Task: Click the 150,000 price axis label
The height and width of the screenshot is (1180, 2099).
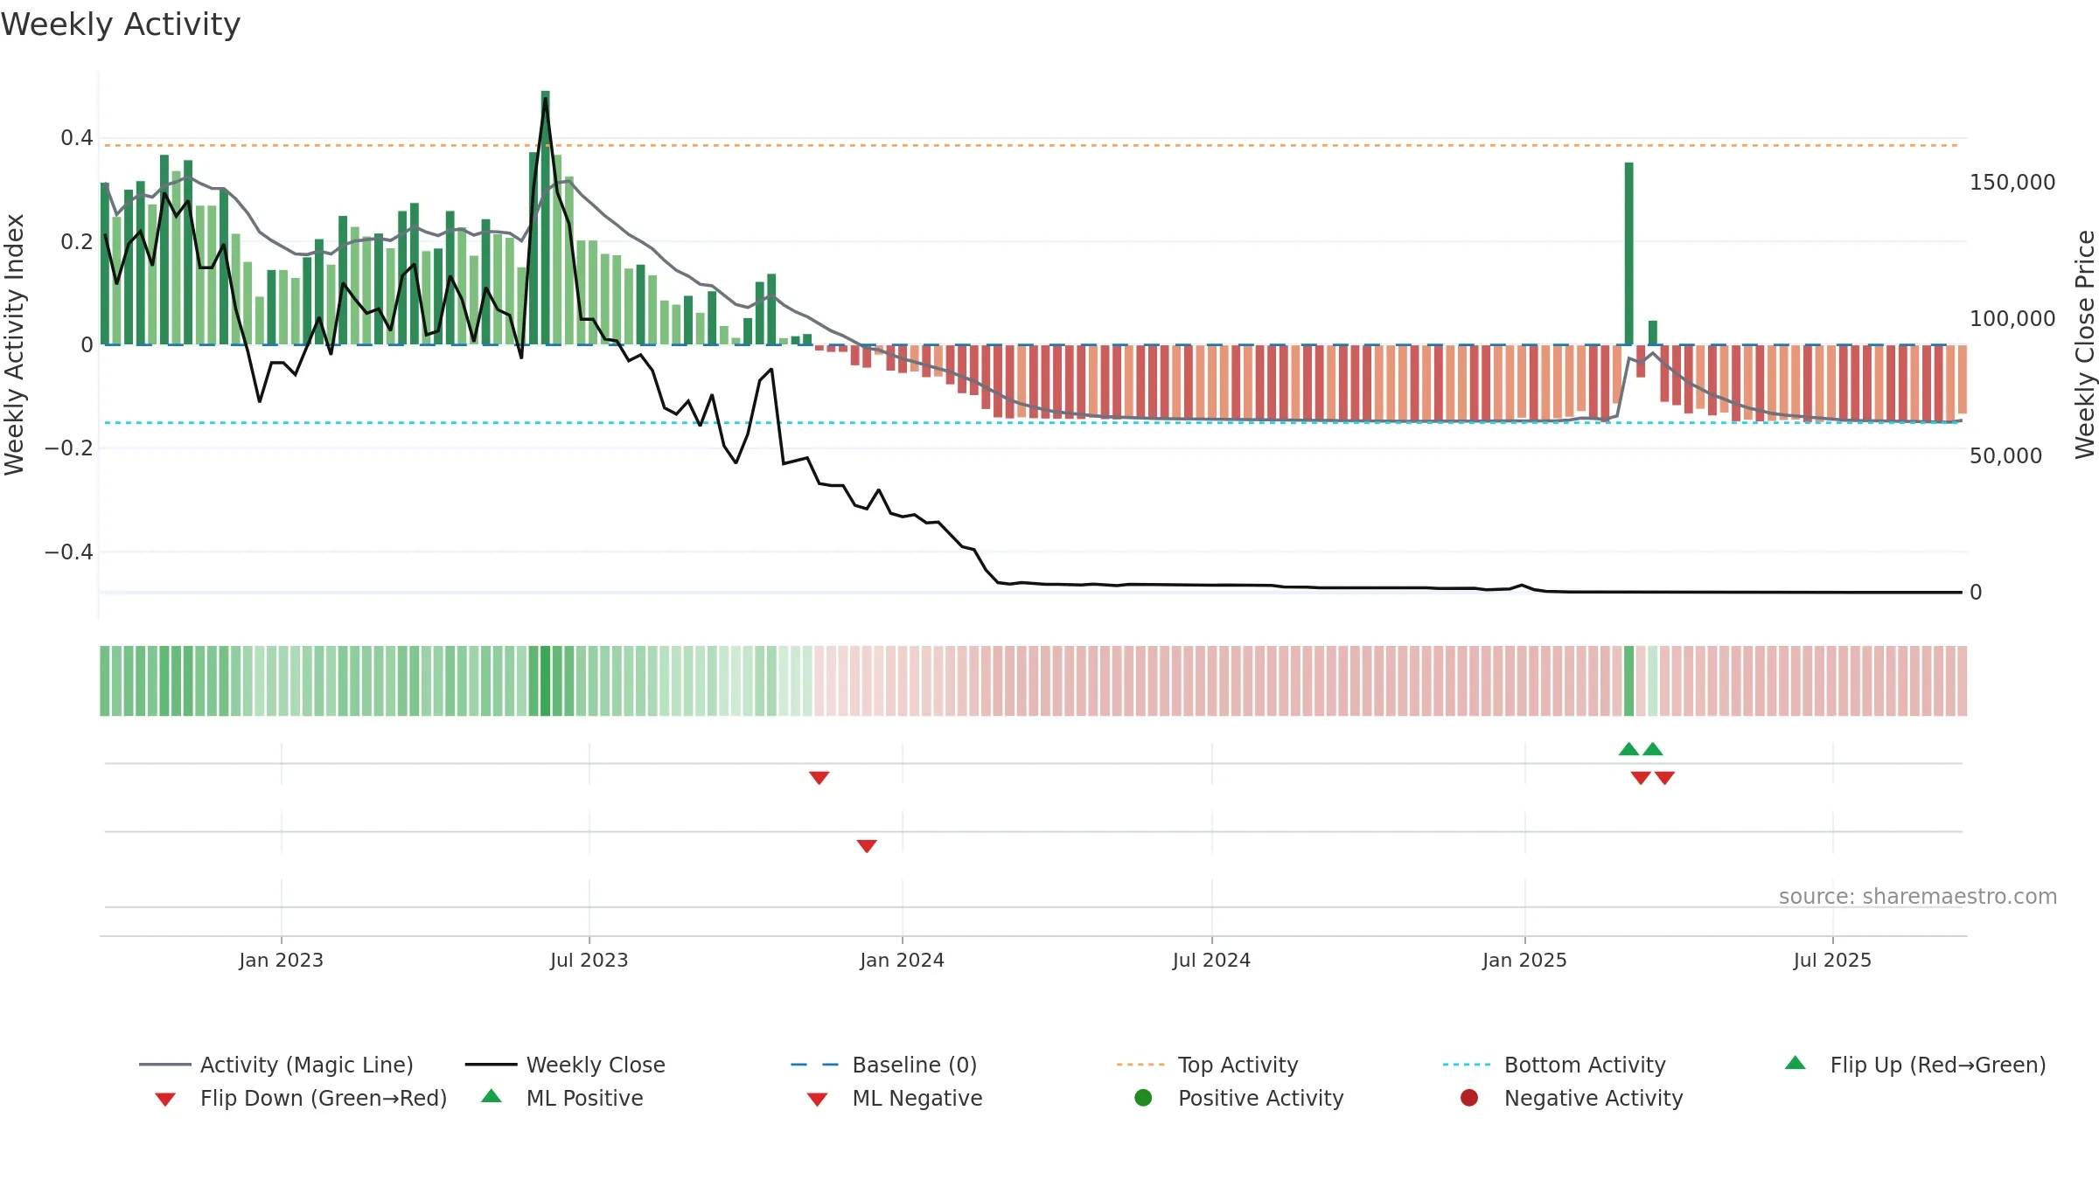Action: [x=2012, y=183]
